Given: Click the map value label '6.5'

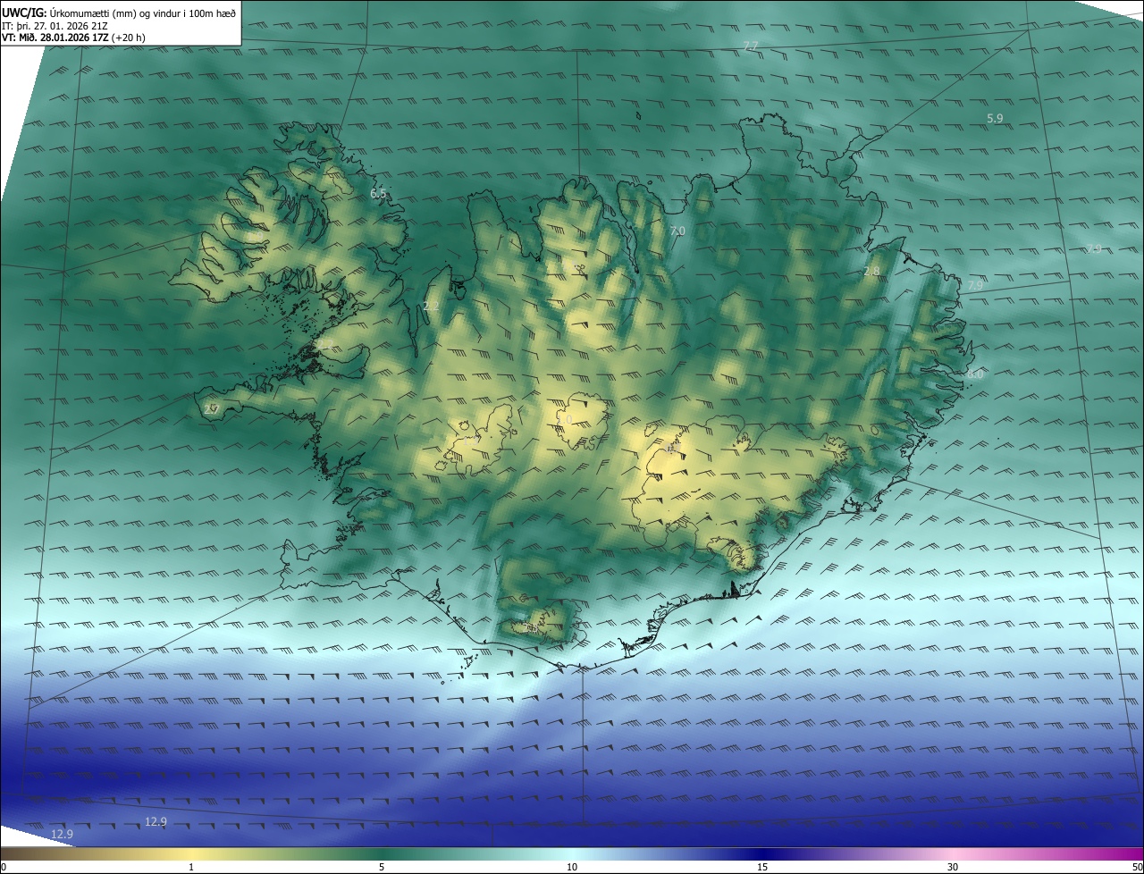Looking at the screenshot, I should pyautogui.click(x=378, y=193).
